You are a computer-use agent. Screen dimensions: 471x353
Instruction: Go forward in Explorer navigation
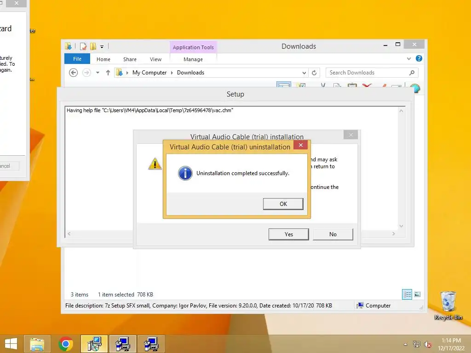(86, 73)
